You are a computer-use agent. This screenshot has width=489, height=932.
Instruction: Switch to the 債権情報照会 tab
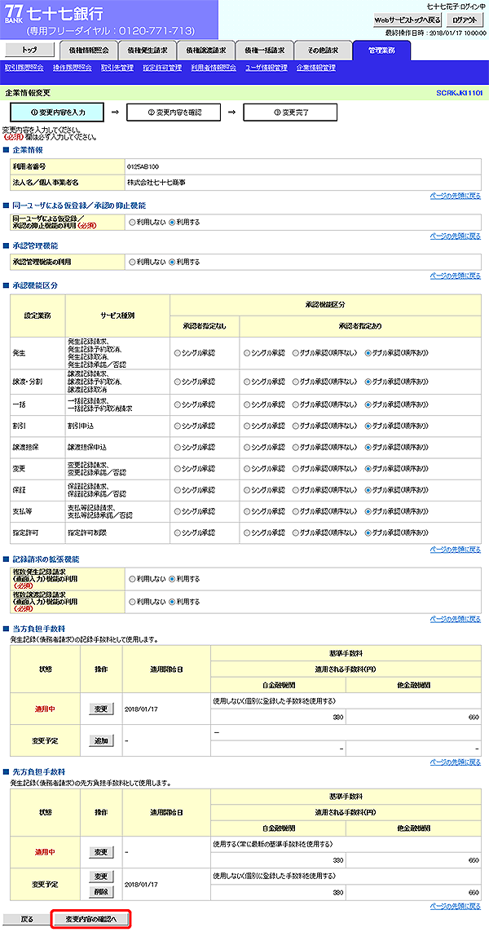click(x=89, y=51)
